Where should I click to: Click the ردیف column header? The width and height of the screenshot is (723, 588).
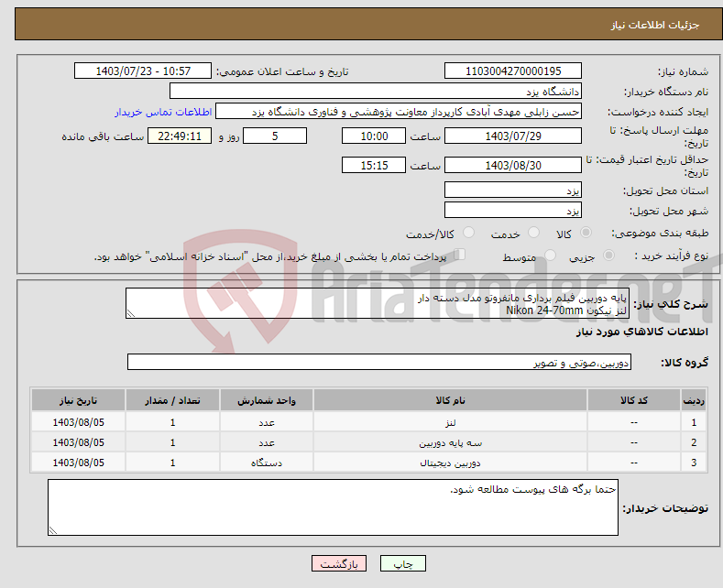694,400
